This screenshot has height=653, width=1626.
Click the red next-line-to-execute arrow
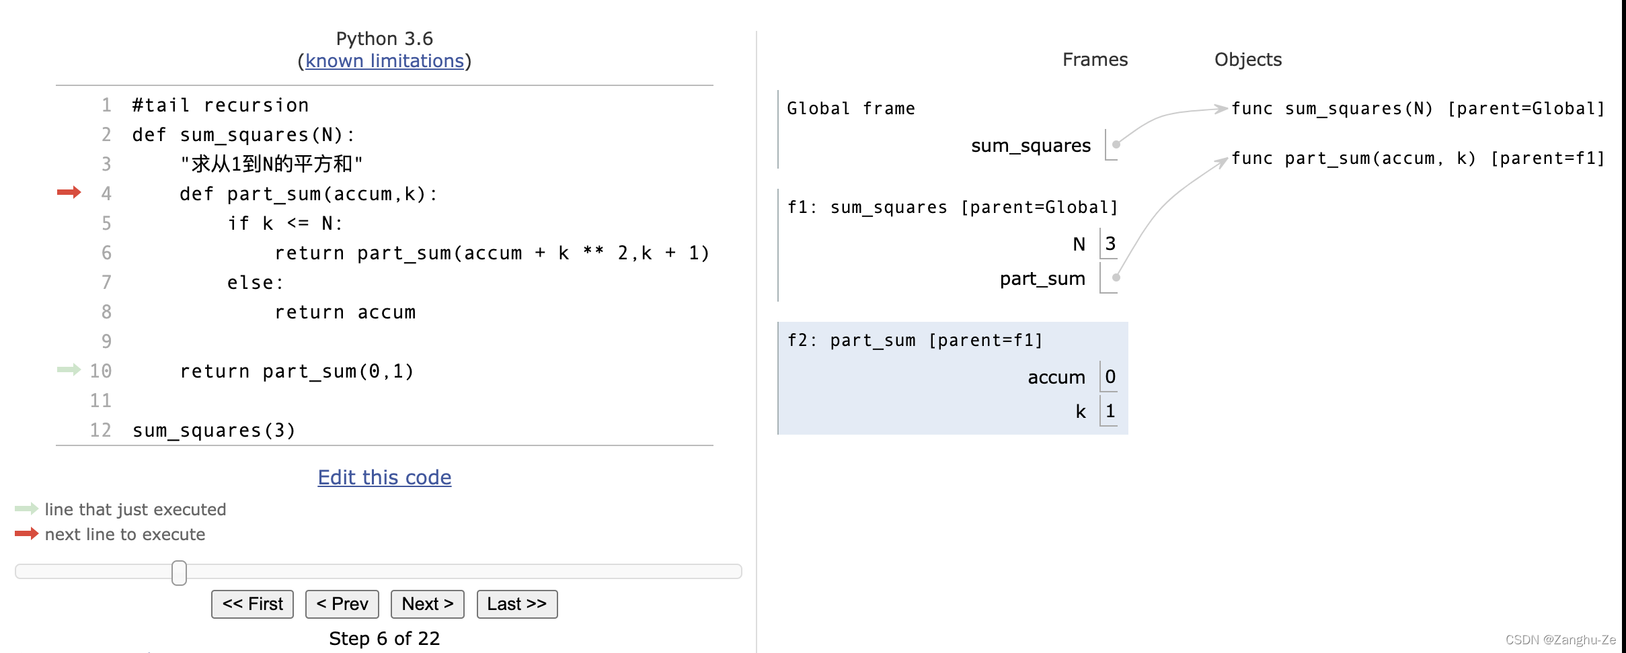(x=67, y=193)
